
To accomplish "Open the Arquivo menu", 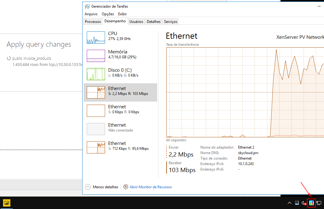I will coord(91,14).
